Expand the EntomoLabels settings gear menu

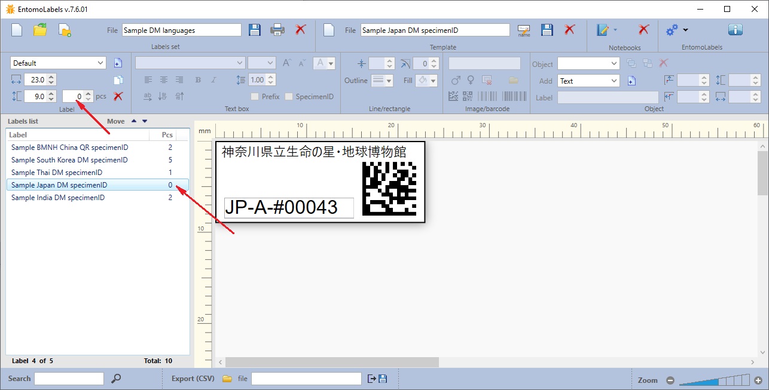click(677, 30)
